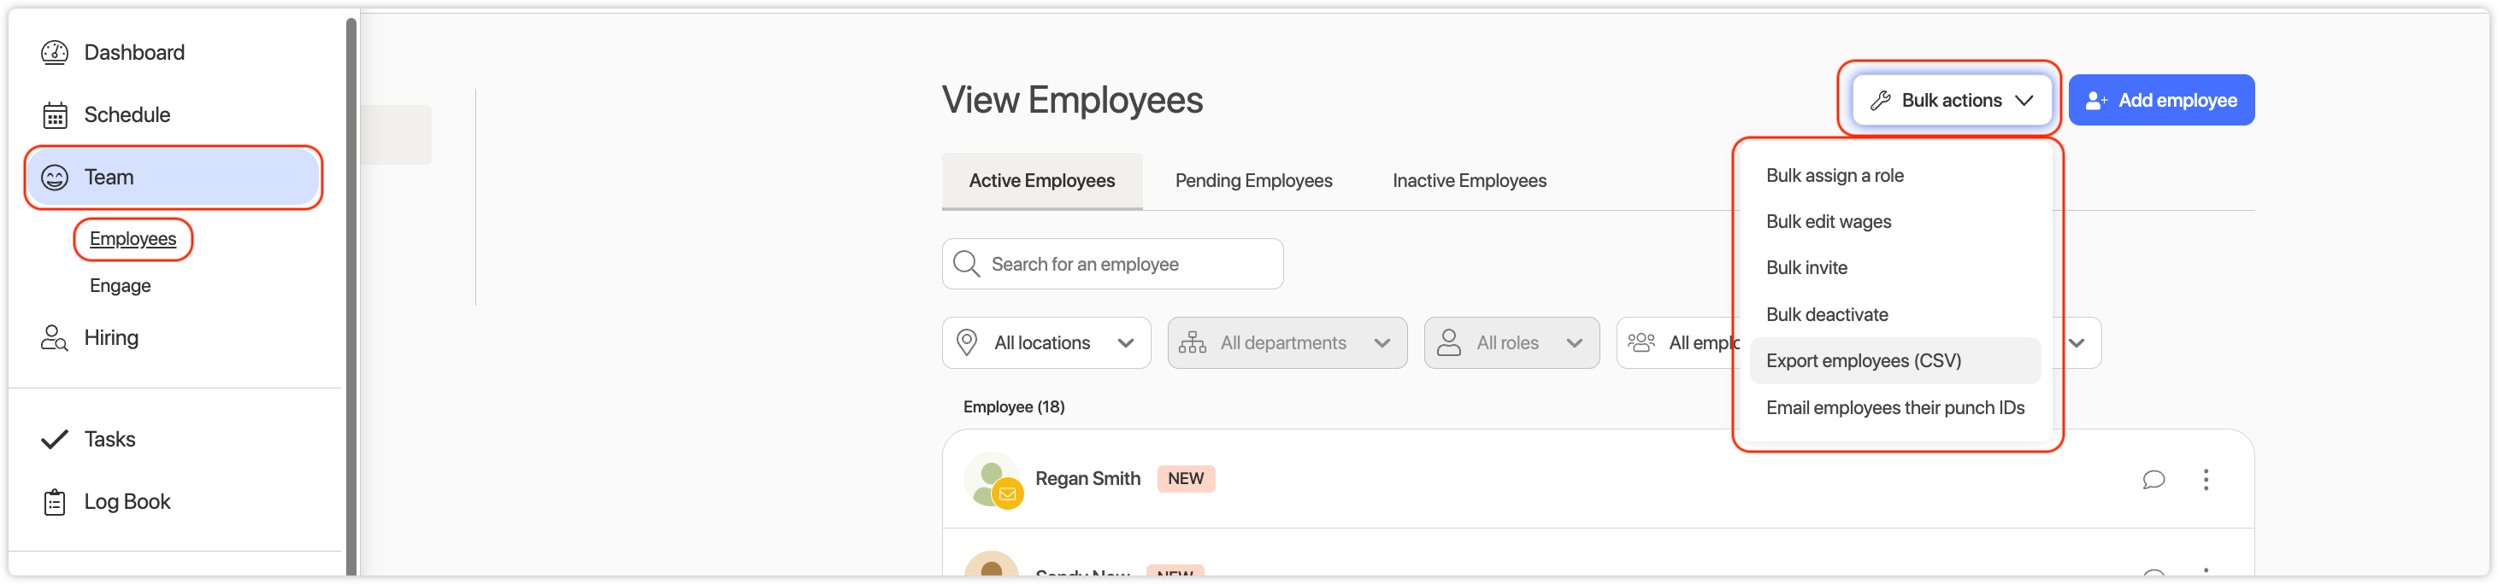This screenshot has width=2498, height=584.
Task: Choose Bulk edit wages from menu
Action: (x=1828, y=222)
